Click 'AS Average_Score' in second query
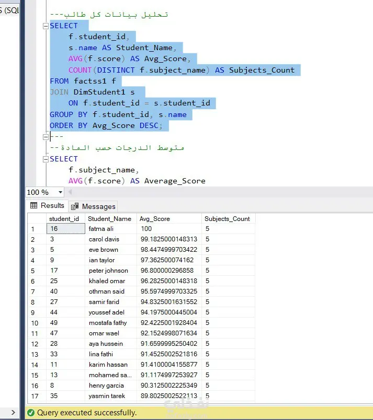Image resolution: width=373 pixels, height=420 pixels. (168, 181)
